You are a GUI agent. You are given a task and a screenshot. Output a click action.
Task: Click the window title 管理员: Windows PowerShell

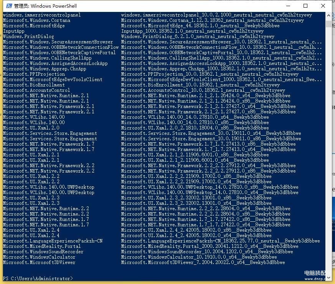coord(45,6)
